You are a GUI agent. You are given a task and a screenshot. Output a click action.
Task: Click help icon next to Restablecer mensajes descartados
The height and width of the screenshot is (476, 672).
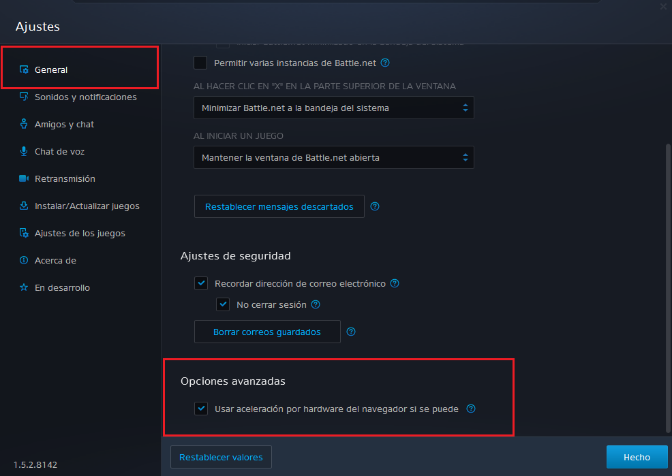click(x=375, y=206)
